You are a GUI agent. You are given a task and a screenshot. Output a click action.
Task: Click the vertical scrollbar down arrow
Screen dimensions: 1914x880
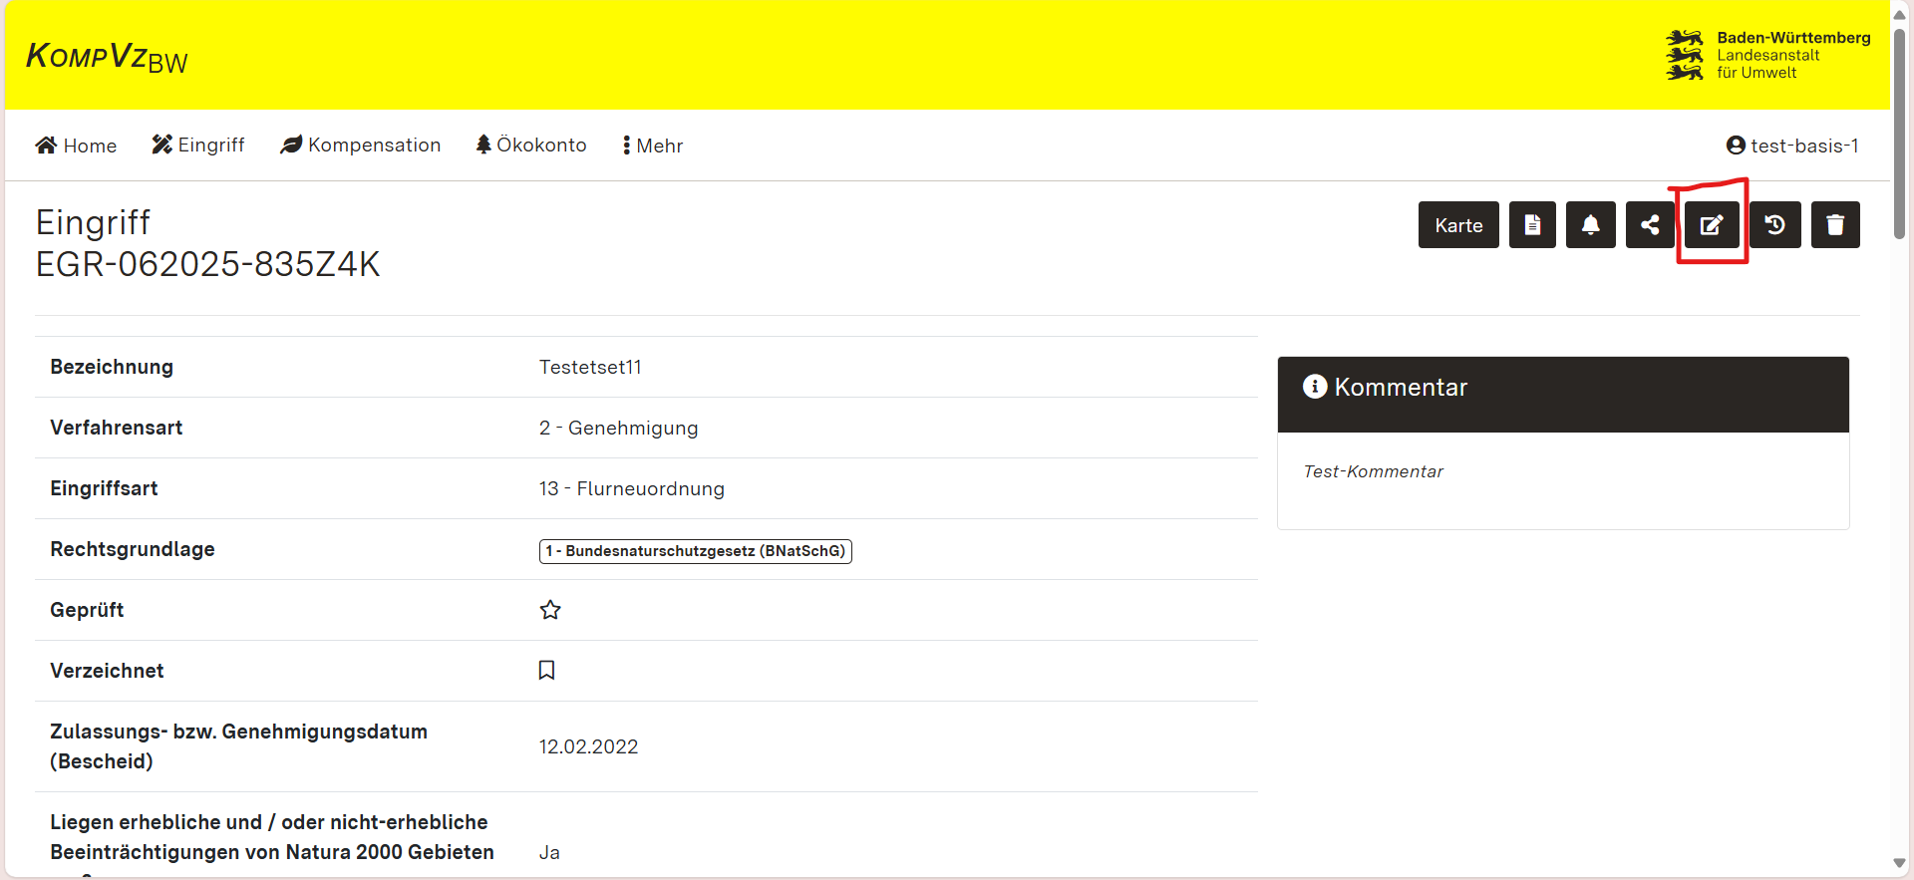pos(1899,863)
